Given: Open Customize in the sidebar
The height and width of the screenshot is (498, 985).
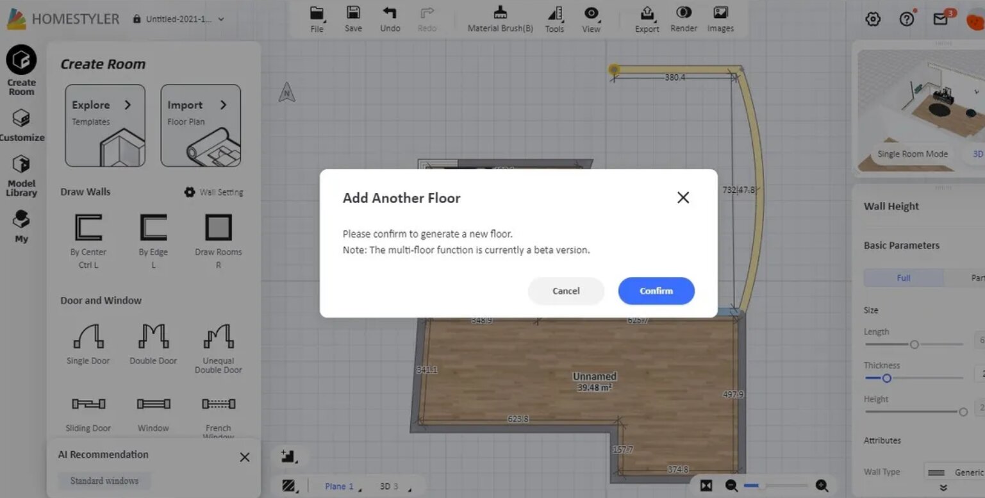Looking at the screenshot, I should coord(21,126).
